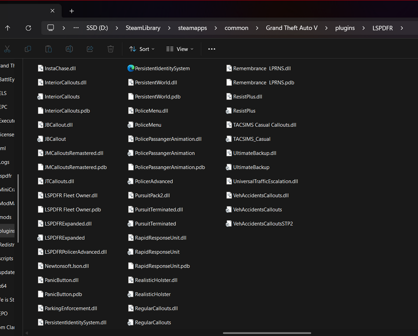Navigate to steamapps breadcrumb folder
This screenshot has width=418, height=336.
(x=192, y=28)
